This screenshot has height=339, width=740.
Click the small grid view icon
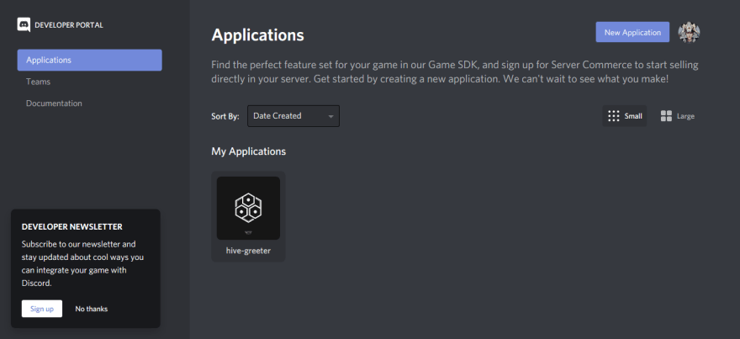pos(614,116)
